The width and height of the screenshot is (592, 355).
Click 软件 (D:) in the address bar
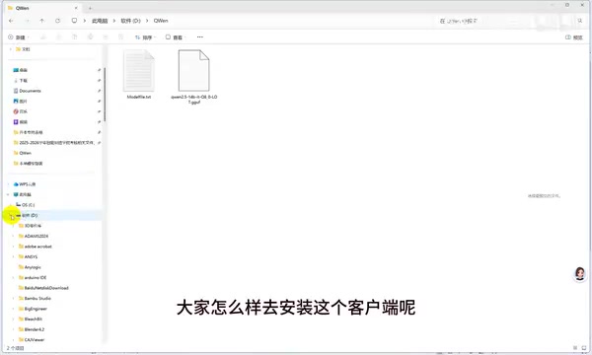tap(130, 21)
